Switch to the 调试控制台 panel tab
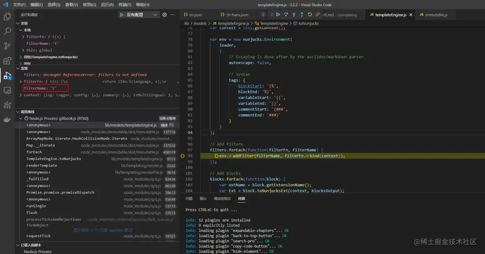The image size is (485, 254). pos(222,199)
